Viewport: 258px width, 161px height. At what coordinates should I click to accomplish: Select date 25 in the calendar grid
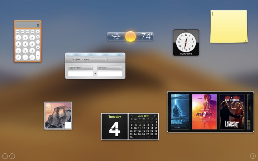(139, 134)
